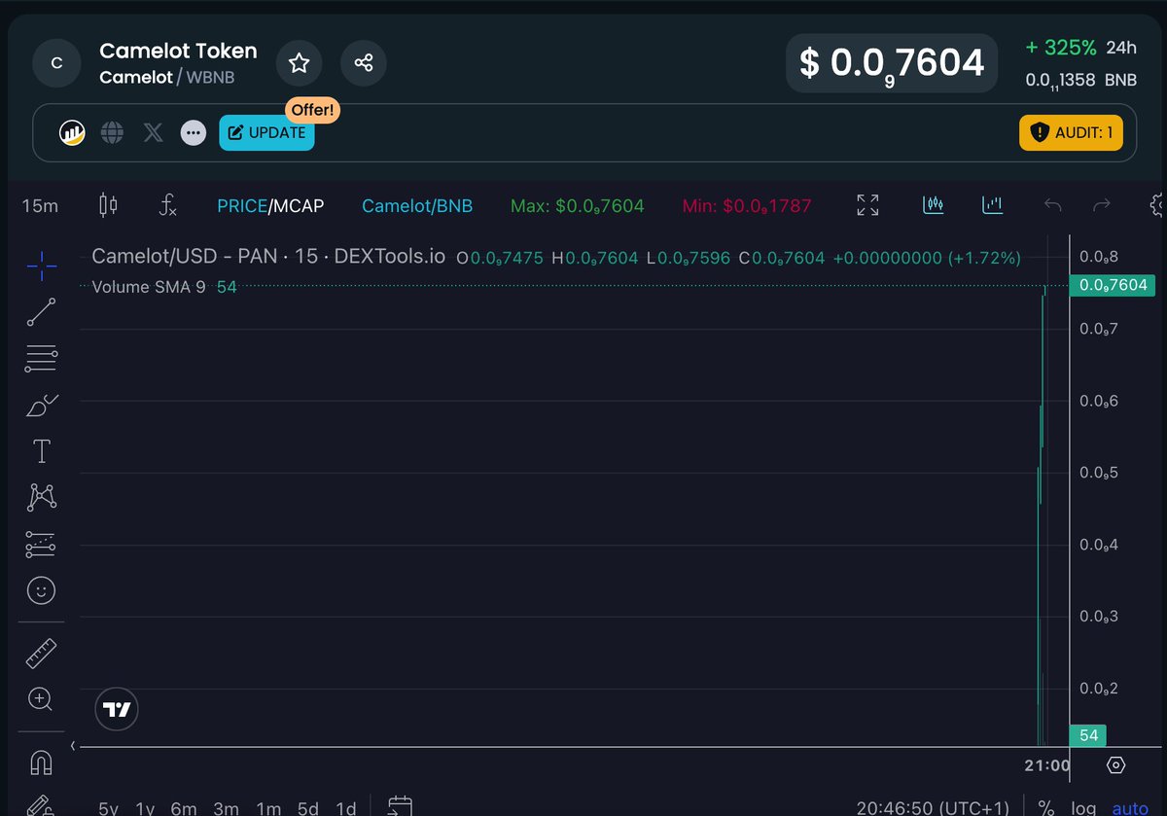Click the Camelot / WBNB pair name
This screenshot has width=1167, height=816.
pyautogui.click(x=167, y=77)
